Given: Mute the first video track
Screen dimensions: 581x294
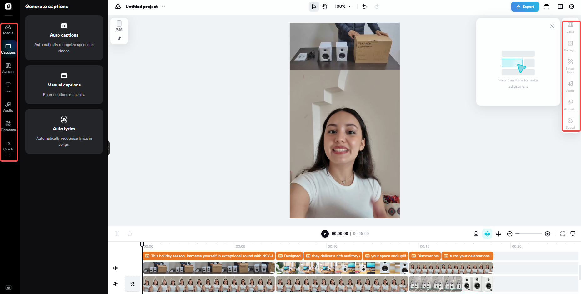Looking at the screenshot, I should pos(115,268).
